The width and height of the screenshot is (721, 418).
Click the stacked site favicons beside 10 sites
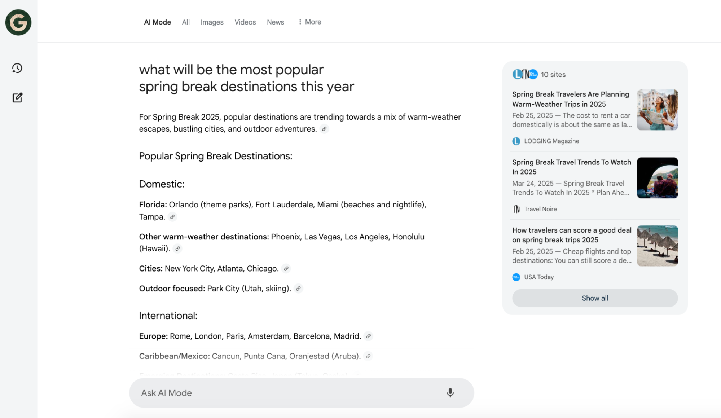(525, 74)
